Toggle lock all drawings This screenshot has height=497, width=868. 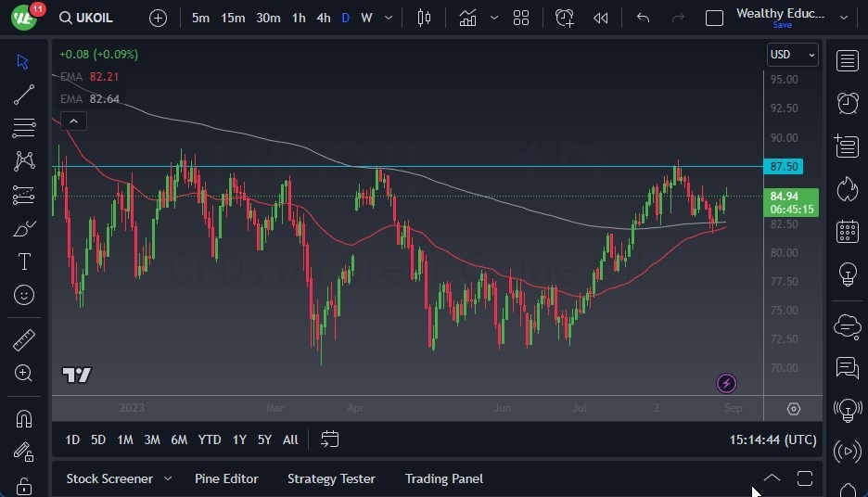24,486
